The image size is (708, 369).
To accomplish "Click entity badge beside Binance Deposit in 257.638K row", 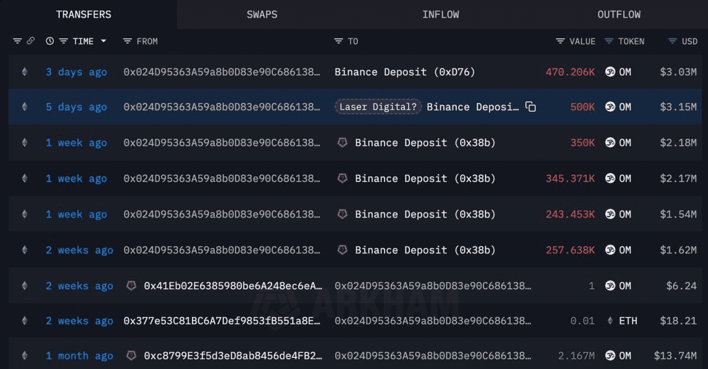I will [x=342, y=250].
